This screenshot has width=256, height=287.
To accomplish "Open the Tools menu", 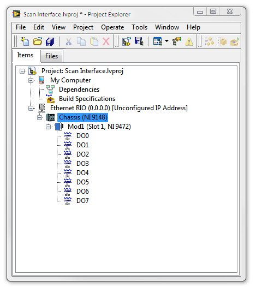I will click(x=140, y=27).
